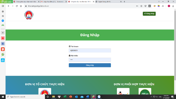Open File Explorer from the taskbar

(53, 97)
